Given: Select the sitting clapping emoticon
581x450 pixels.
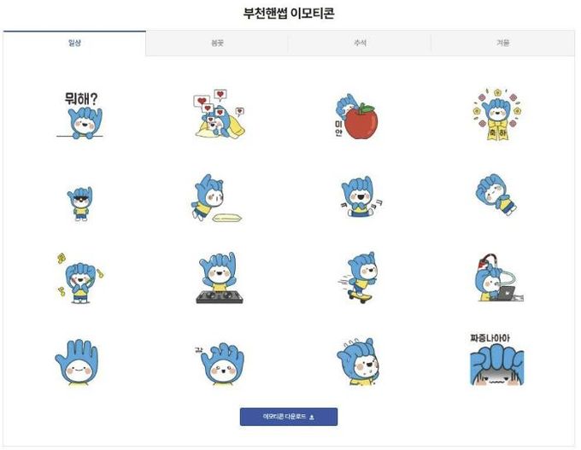Looking at the screenshot, I should coord(361,197).
